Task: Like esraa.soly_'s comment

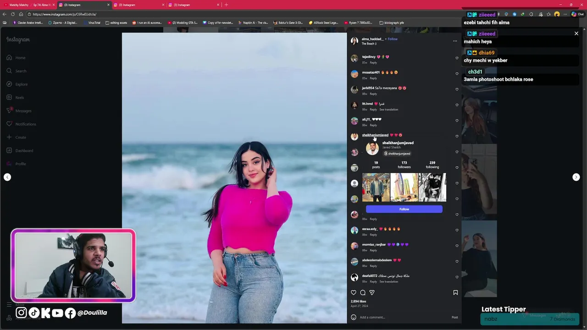Action: point(457,230)
